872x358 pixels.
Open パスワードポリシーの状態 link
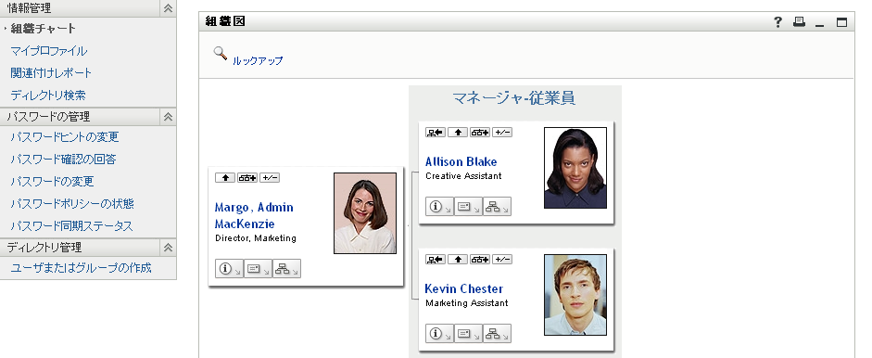pyautogui.click(x=72, y=204)
